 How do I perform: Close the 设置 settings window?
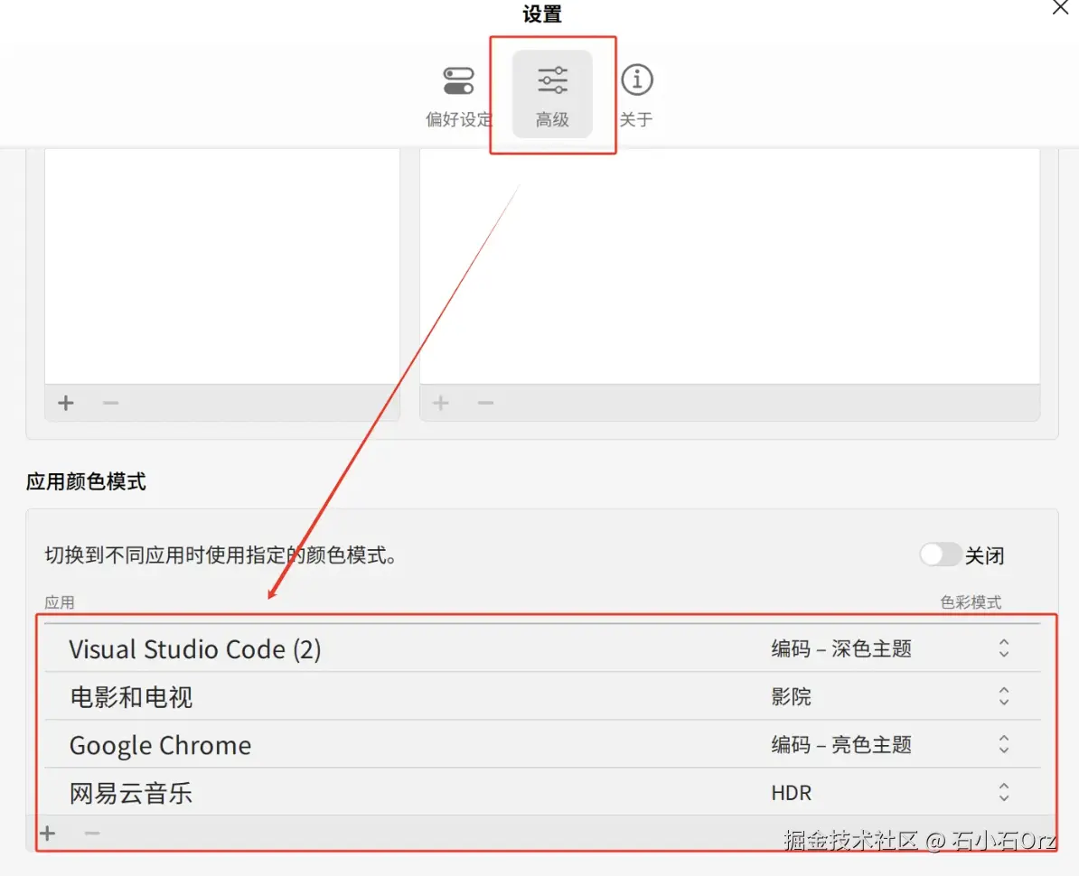(x=1060, y=7)
